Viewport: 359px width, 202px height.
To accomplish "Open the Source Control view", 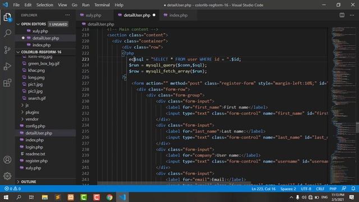I will (7, 50).
